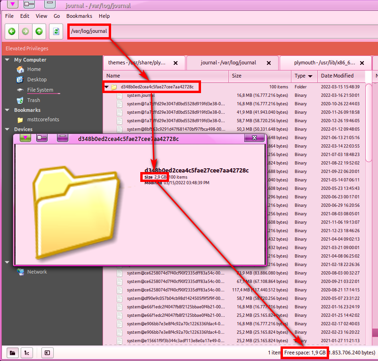
Task: Sort by the Date Modified column header
Action: tap(341, 76)
